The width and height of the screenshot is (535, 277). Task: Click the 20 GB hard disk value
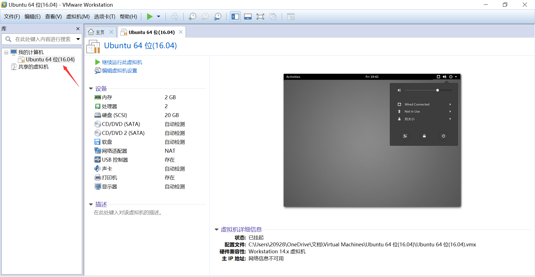[172, 115]
